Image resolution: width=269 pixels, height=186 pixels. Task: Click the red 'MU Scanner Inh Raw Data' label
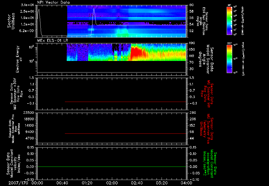click(x=207, y=94)
